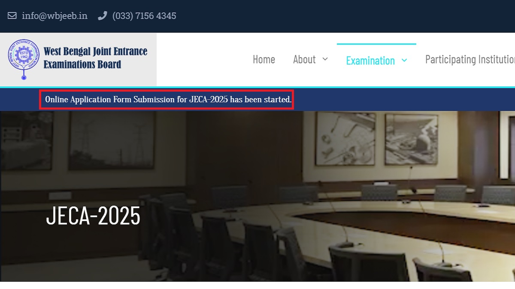Open the About menu

tap(304, 60)
